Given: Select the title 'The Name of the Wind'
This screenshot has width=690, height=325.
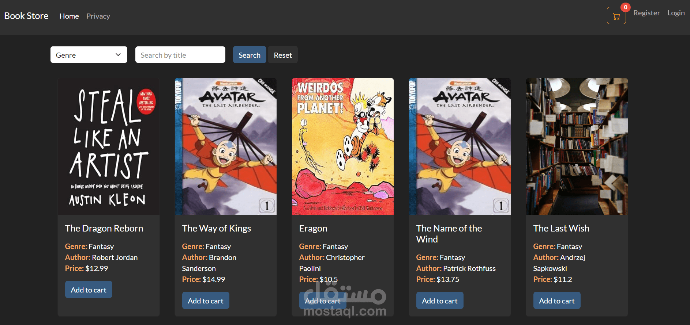Looking at the screenshot, I should 449,234.
